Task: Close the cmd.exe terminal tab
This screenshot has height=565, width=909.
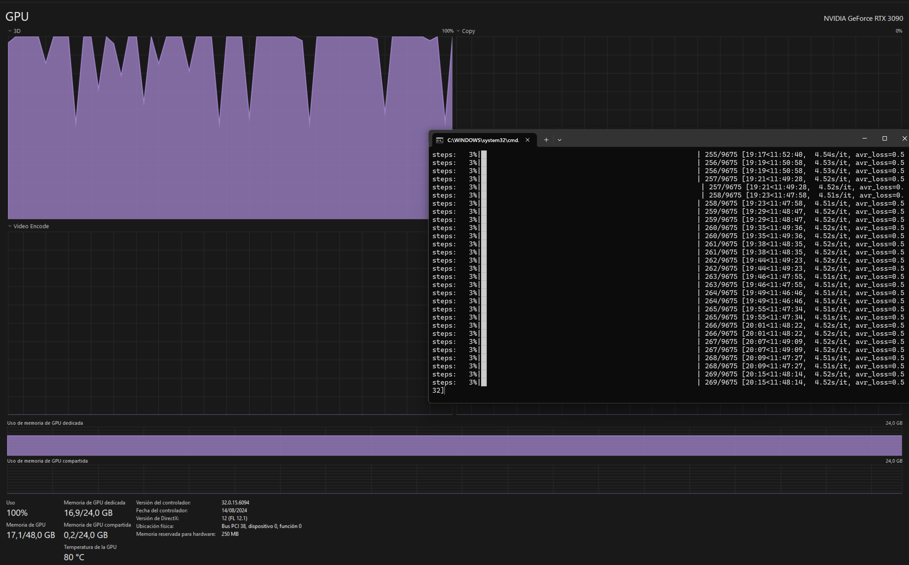Action: (x=528, y=140)
